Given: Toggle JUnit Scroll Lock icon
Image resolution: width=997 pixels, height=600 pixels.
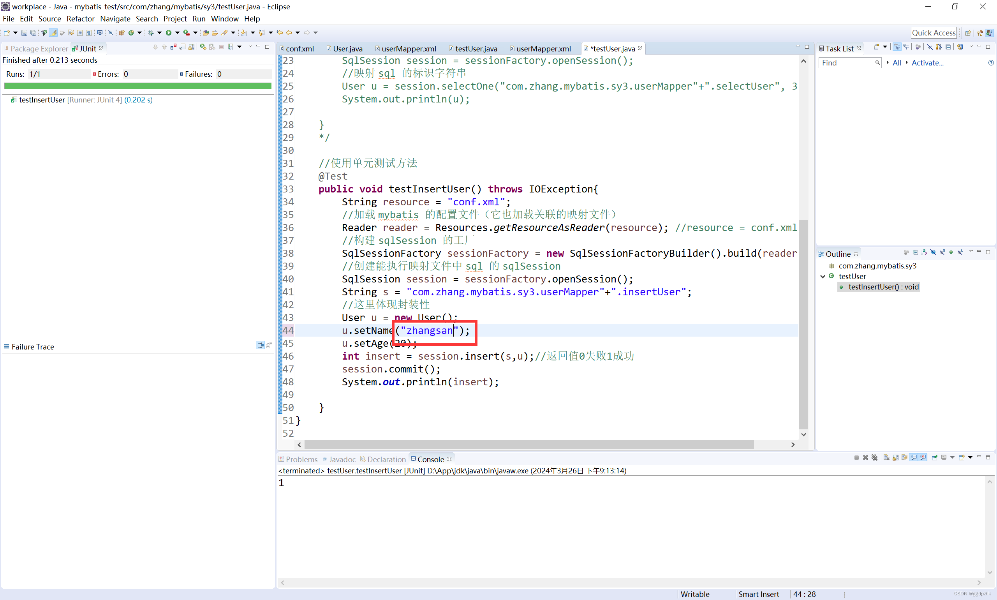Looking at the screenshot, I should pos(192,47).
